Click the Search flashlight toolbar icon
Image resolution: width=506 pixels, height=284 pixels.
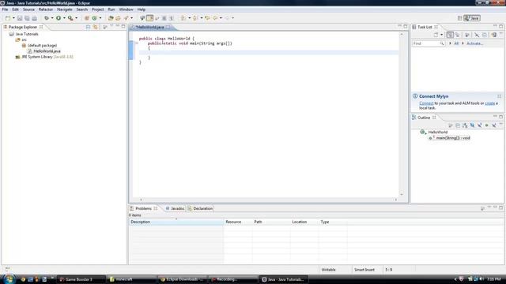pos(126,18)
